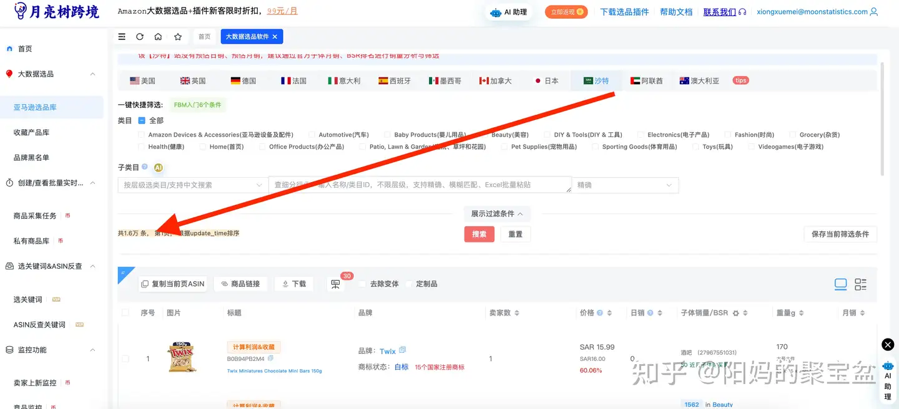Close the 大数据选品软件 tab
This screenshot has height=409, width=899.
point(275,37)
